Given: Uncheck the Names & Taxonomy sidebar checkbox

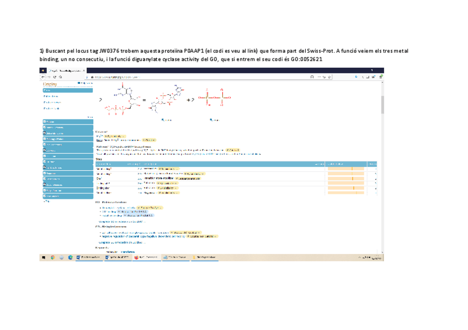Looking at the screenshot, I should click(45, 127).
